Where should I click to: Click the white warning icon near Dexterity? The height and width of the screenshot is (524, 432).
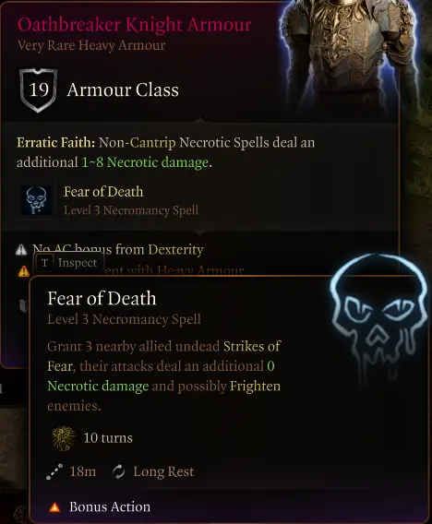pyautogui.click(x=21, y=250)
